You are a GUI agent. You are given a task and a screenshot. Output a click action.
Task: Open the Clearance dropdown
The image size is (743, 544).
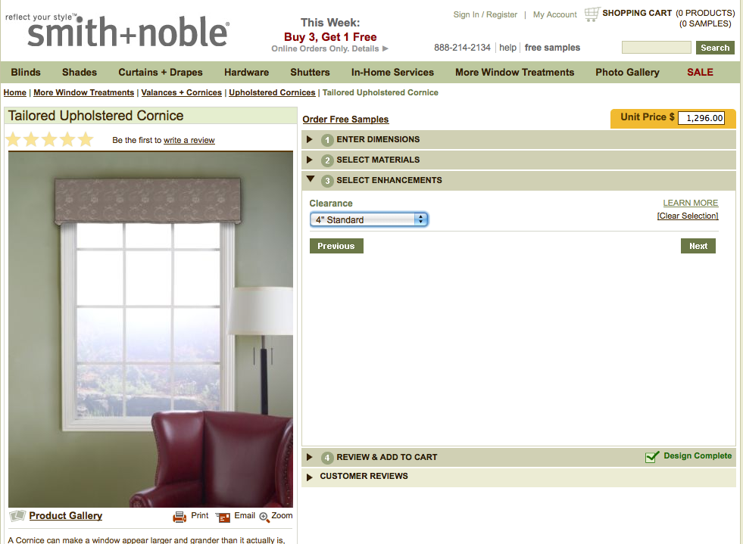coord(369,219)
